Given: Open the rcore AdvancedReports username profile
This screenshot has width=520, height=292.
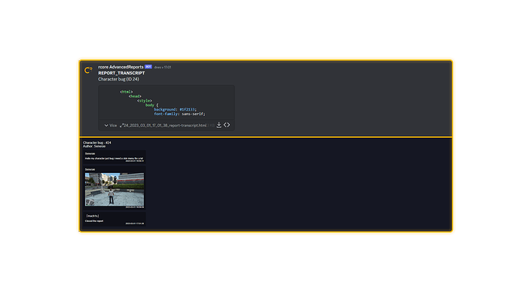Looking at the screenshot, I should coord(121,67).
